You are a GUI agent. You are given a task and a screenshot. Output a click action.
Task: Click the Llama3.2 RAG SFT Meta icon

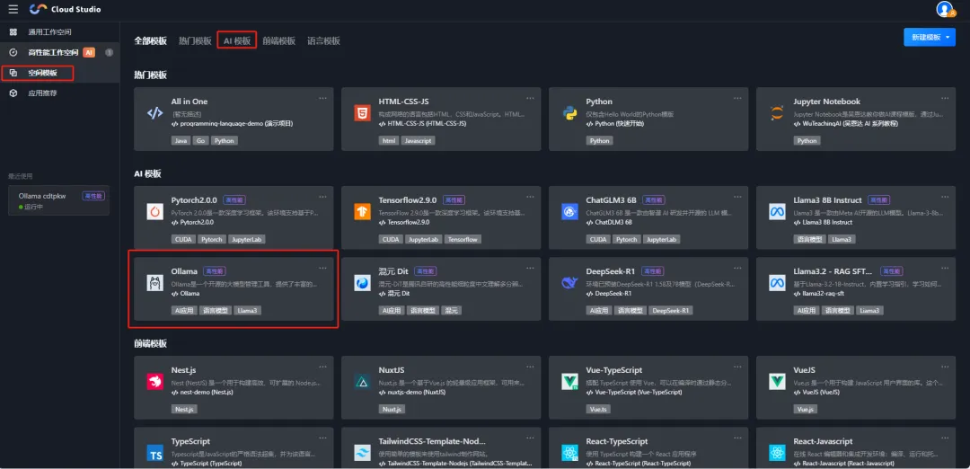pyautogui.click(x=777, y=283)
